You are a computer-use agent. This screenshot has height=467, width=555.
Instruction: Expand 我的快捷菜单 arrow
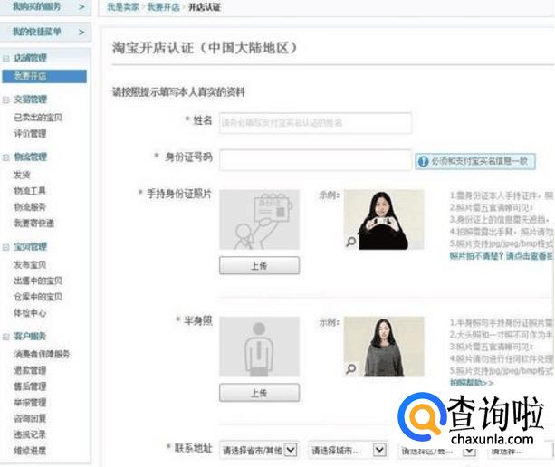tap(81, 33)
